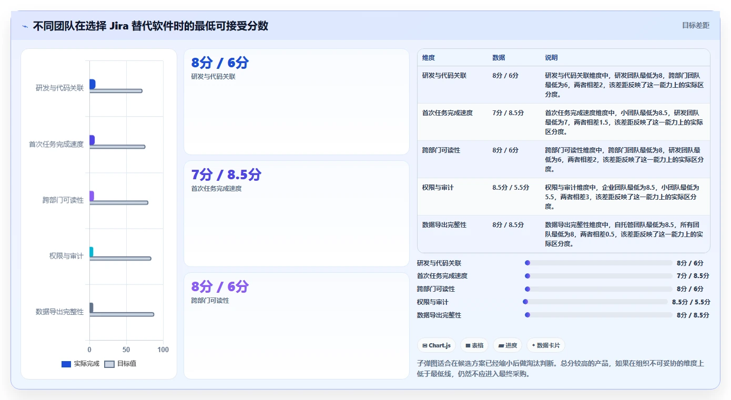Click the 数据 table column header
This screenshot has width=731, height=400.
(x=499, y=58)
